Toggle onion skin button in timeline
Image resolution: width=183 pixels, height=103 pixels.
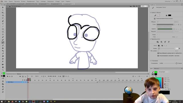[x=63, y=76]
